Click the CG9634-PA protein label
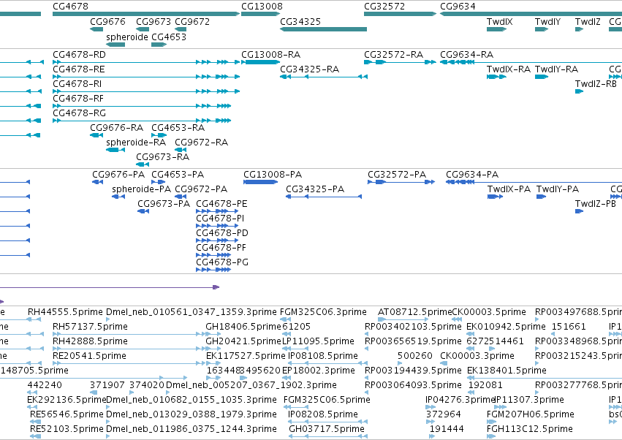Viewport: 622px width, 440px height. click(x=472, y=175)
